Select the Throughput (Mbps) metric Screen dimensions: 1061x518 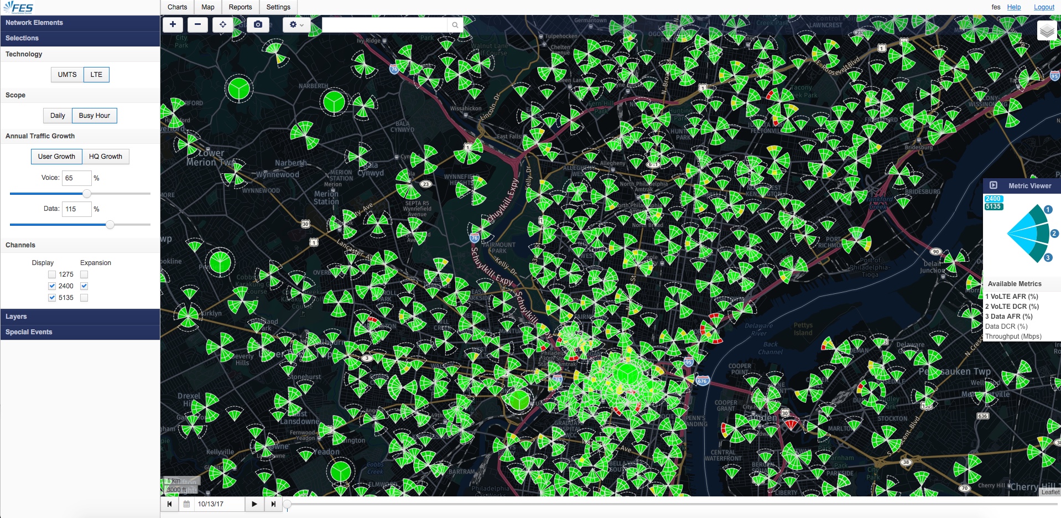coord(1013,336)
